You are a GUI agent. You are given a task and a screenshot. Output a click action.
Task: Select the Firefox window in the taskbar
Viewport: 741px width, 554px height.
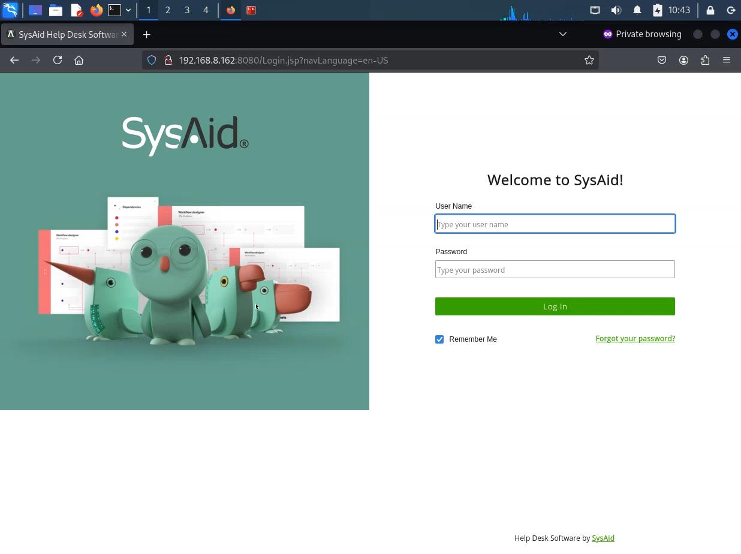[231, 10]
